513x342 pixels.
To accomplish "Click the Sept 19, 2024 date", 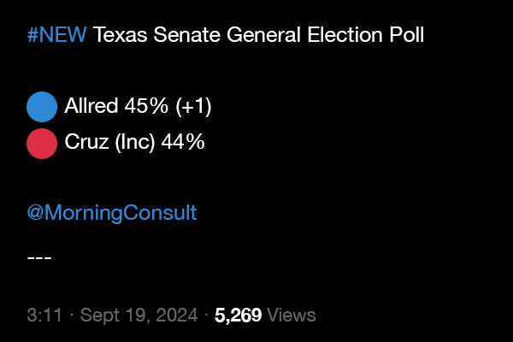I will click(139, 315).
